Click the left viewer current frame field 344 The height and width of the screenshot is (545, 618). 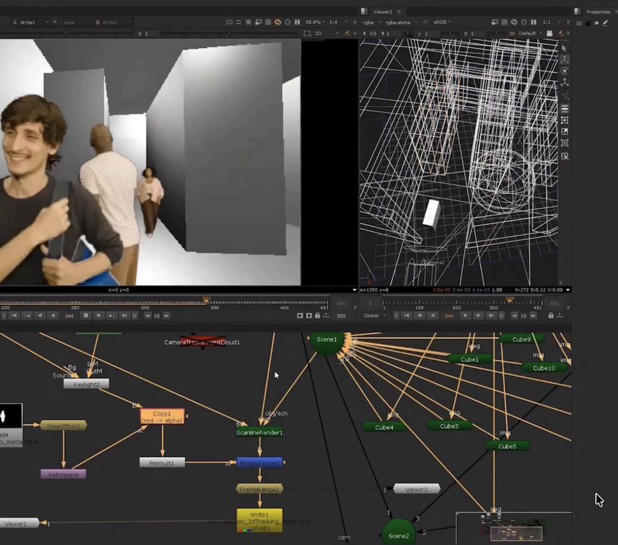[69, 316]
